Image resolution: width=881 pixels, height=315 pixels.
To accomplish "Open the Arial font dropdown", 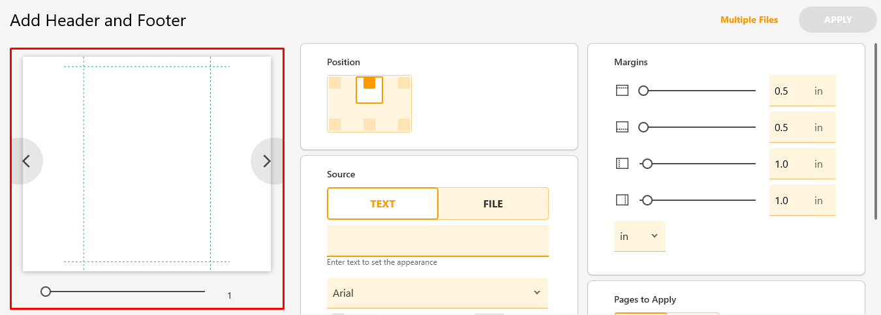I will [x=437, y=293].
